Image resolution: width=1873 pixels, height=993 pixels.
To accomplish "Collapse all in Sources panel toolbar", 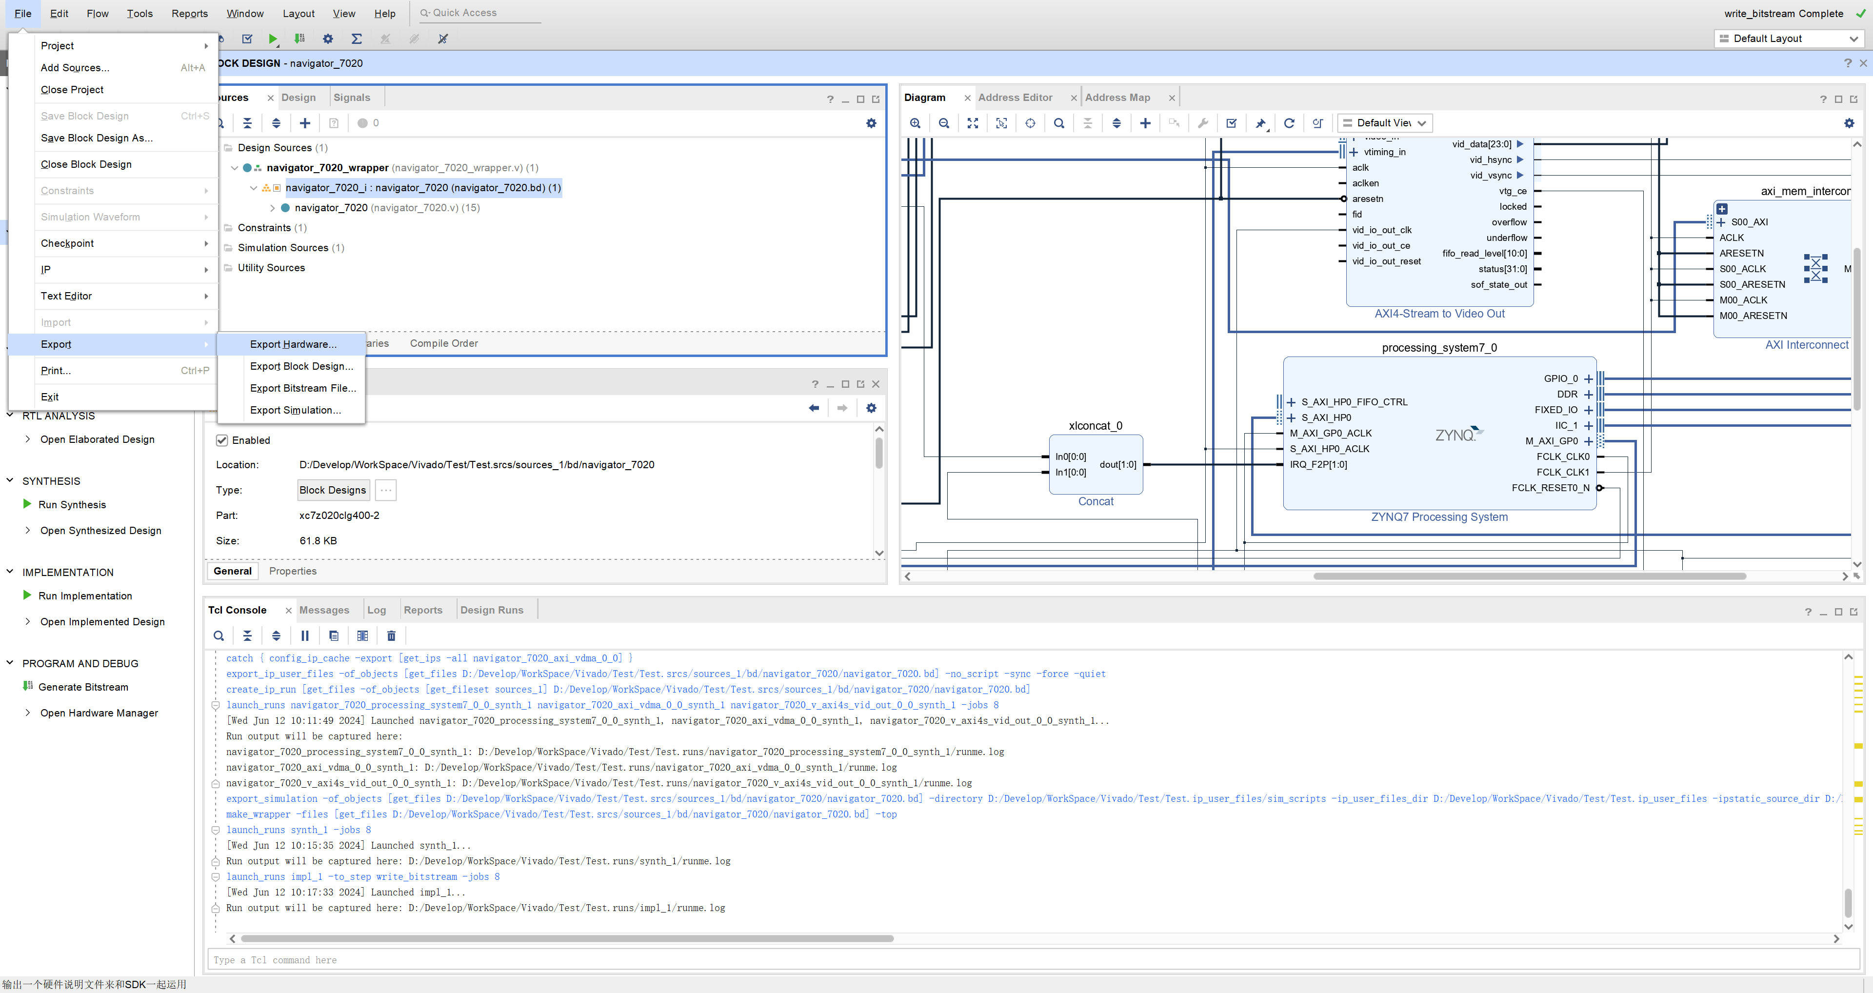I will pos(247,123).
